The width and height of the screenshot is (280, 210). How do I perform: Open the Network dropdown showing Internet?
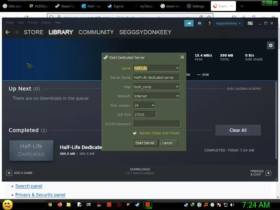tap(157, 96)
